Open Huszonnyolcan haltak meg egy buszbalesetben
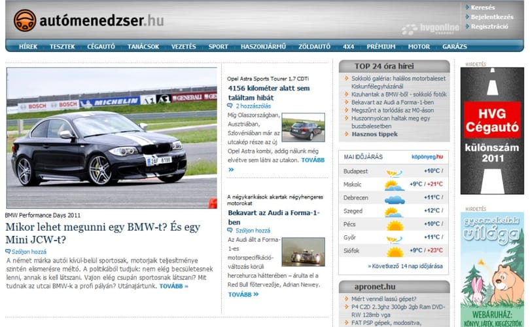This screenshot has height=327, width=530. tap(391, 122)
